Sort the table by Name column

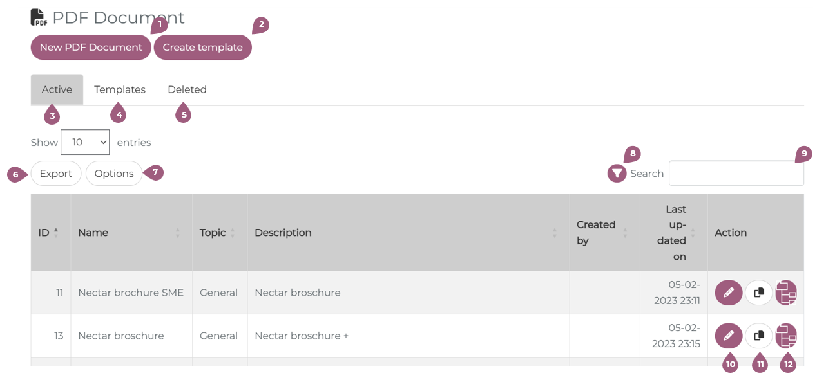[x=129, y=233]
